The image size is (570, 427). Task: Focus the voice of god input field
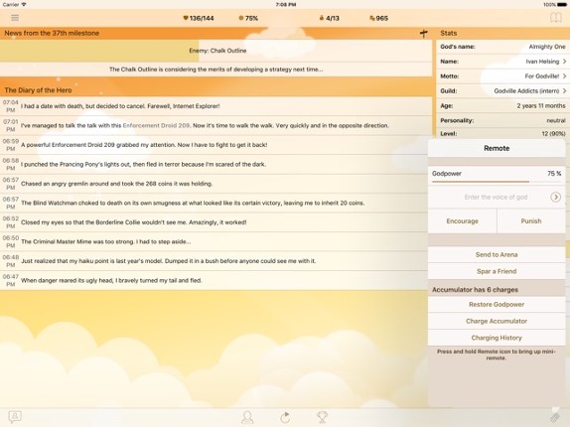pyautogui.click(x=490, y=197)
